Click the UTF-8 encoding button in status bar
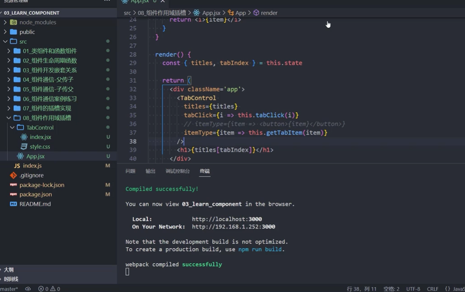Screen dimensions: 465x292 413,289
